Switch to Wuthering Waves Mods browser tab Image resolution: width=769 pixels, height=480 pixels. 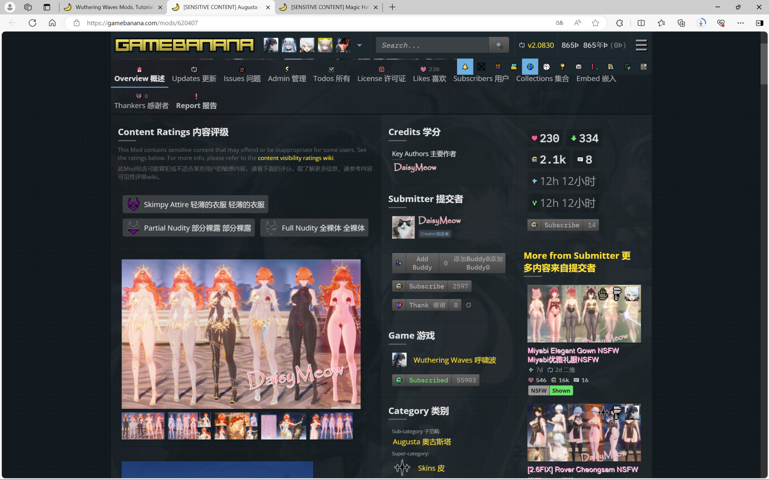pos(113,7)
